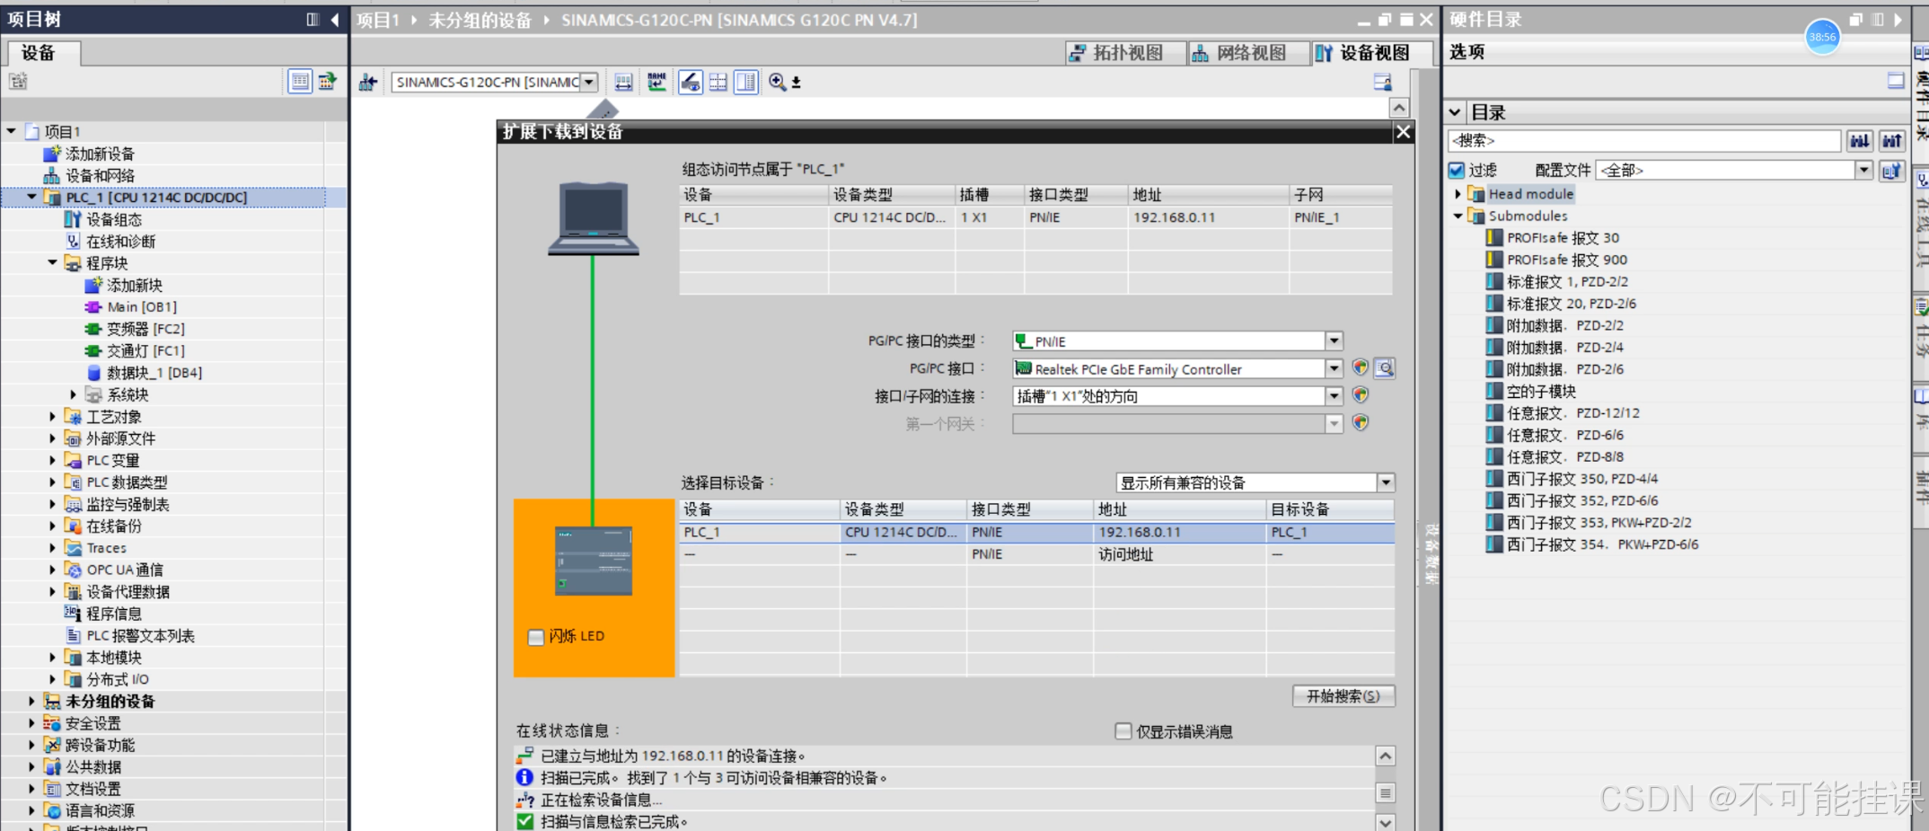Click the zoom level small dropdown arrow icon
This screenshot has height=831, width=1929.
click(x=797, y=83)
